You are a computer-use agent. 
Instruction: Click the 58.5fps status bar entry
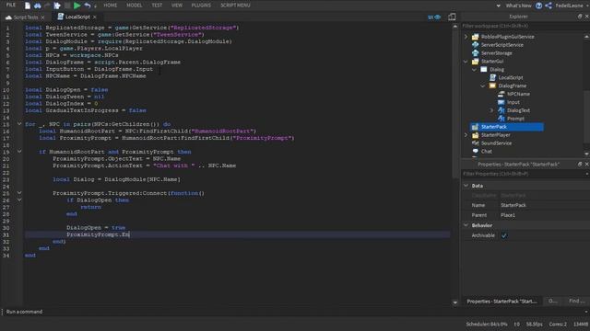[x=535, y=325]
